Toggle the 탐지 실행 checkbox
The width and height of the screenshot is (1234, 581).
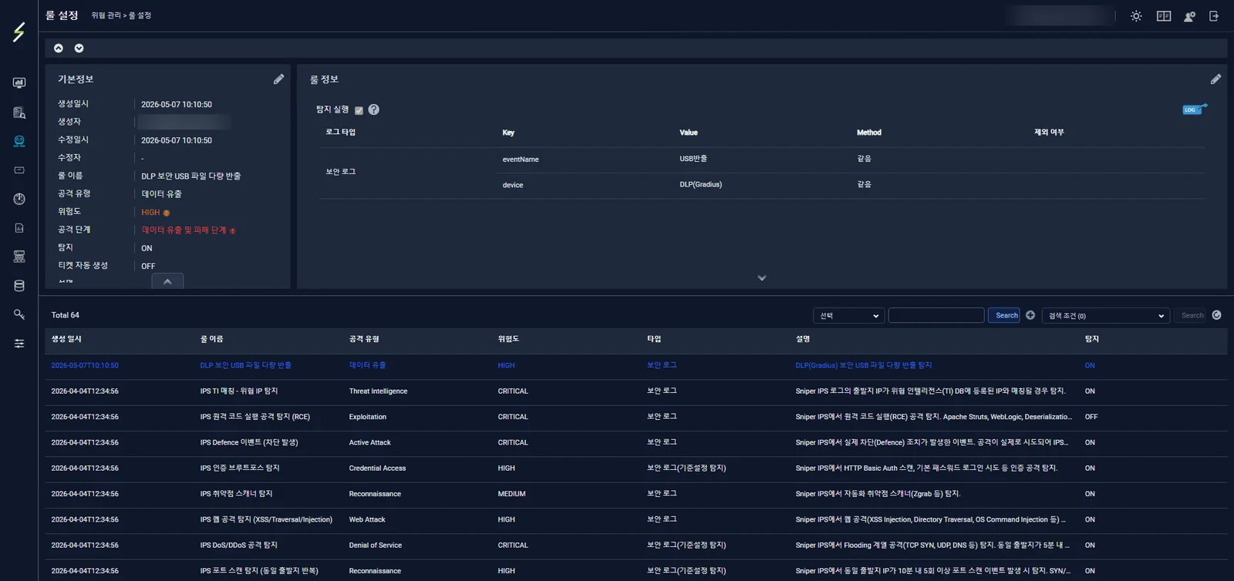359,110
